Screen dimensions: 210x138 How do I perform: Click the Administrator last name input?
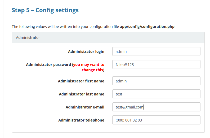pos(156,94)
